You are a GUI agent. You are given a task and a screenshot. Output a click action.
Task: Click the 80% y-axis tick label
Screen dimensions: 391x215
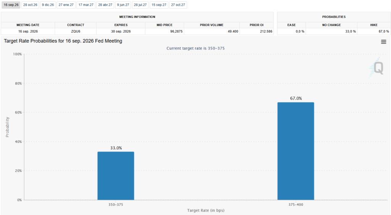click(18, 83)
